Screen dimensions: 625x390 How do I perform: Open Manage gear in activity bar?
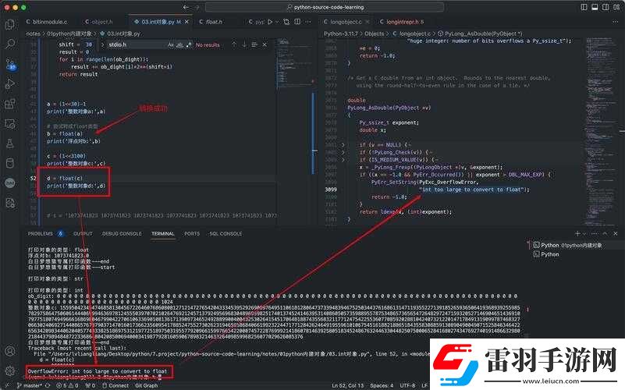point(10,370)
